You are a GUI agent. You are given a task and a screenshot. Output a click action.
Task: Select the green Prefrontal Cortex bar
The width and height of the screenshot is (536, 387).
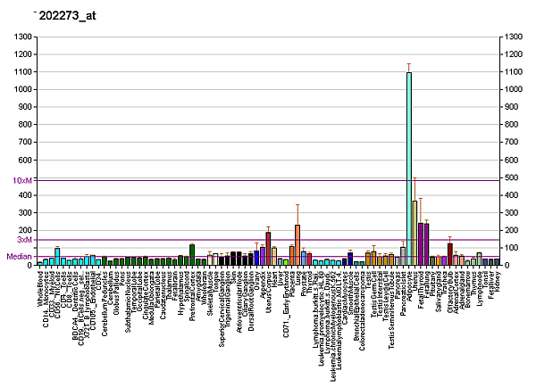pos(192,255)
